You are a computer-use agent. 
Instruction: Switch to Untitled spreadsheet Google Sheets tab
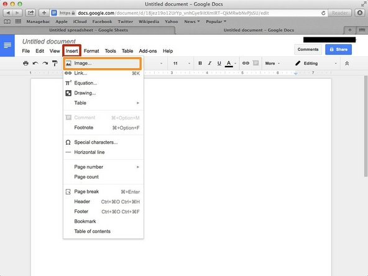pyautogui.click(x=88, y=30)
